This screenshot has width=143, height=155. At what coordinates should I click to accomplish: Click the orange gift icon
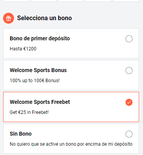coord(9,18)
